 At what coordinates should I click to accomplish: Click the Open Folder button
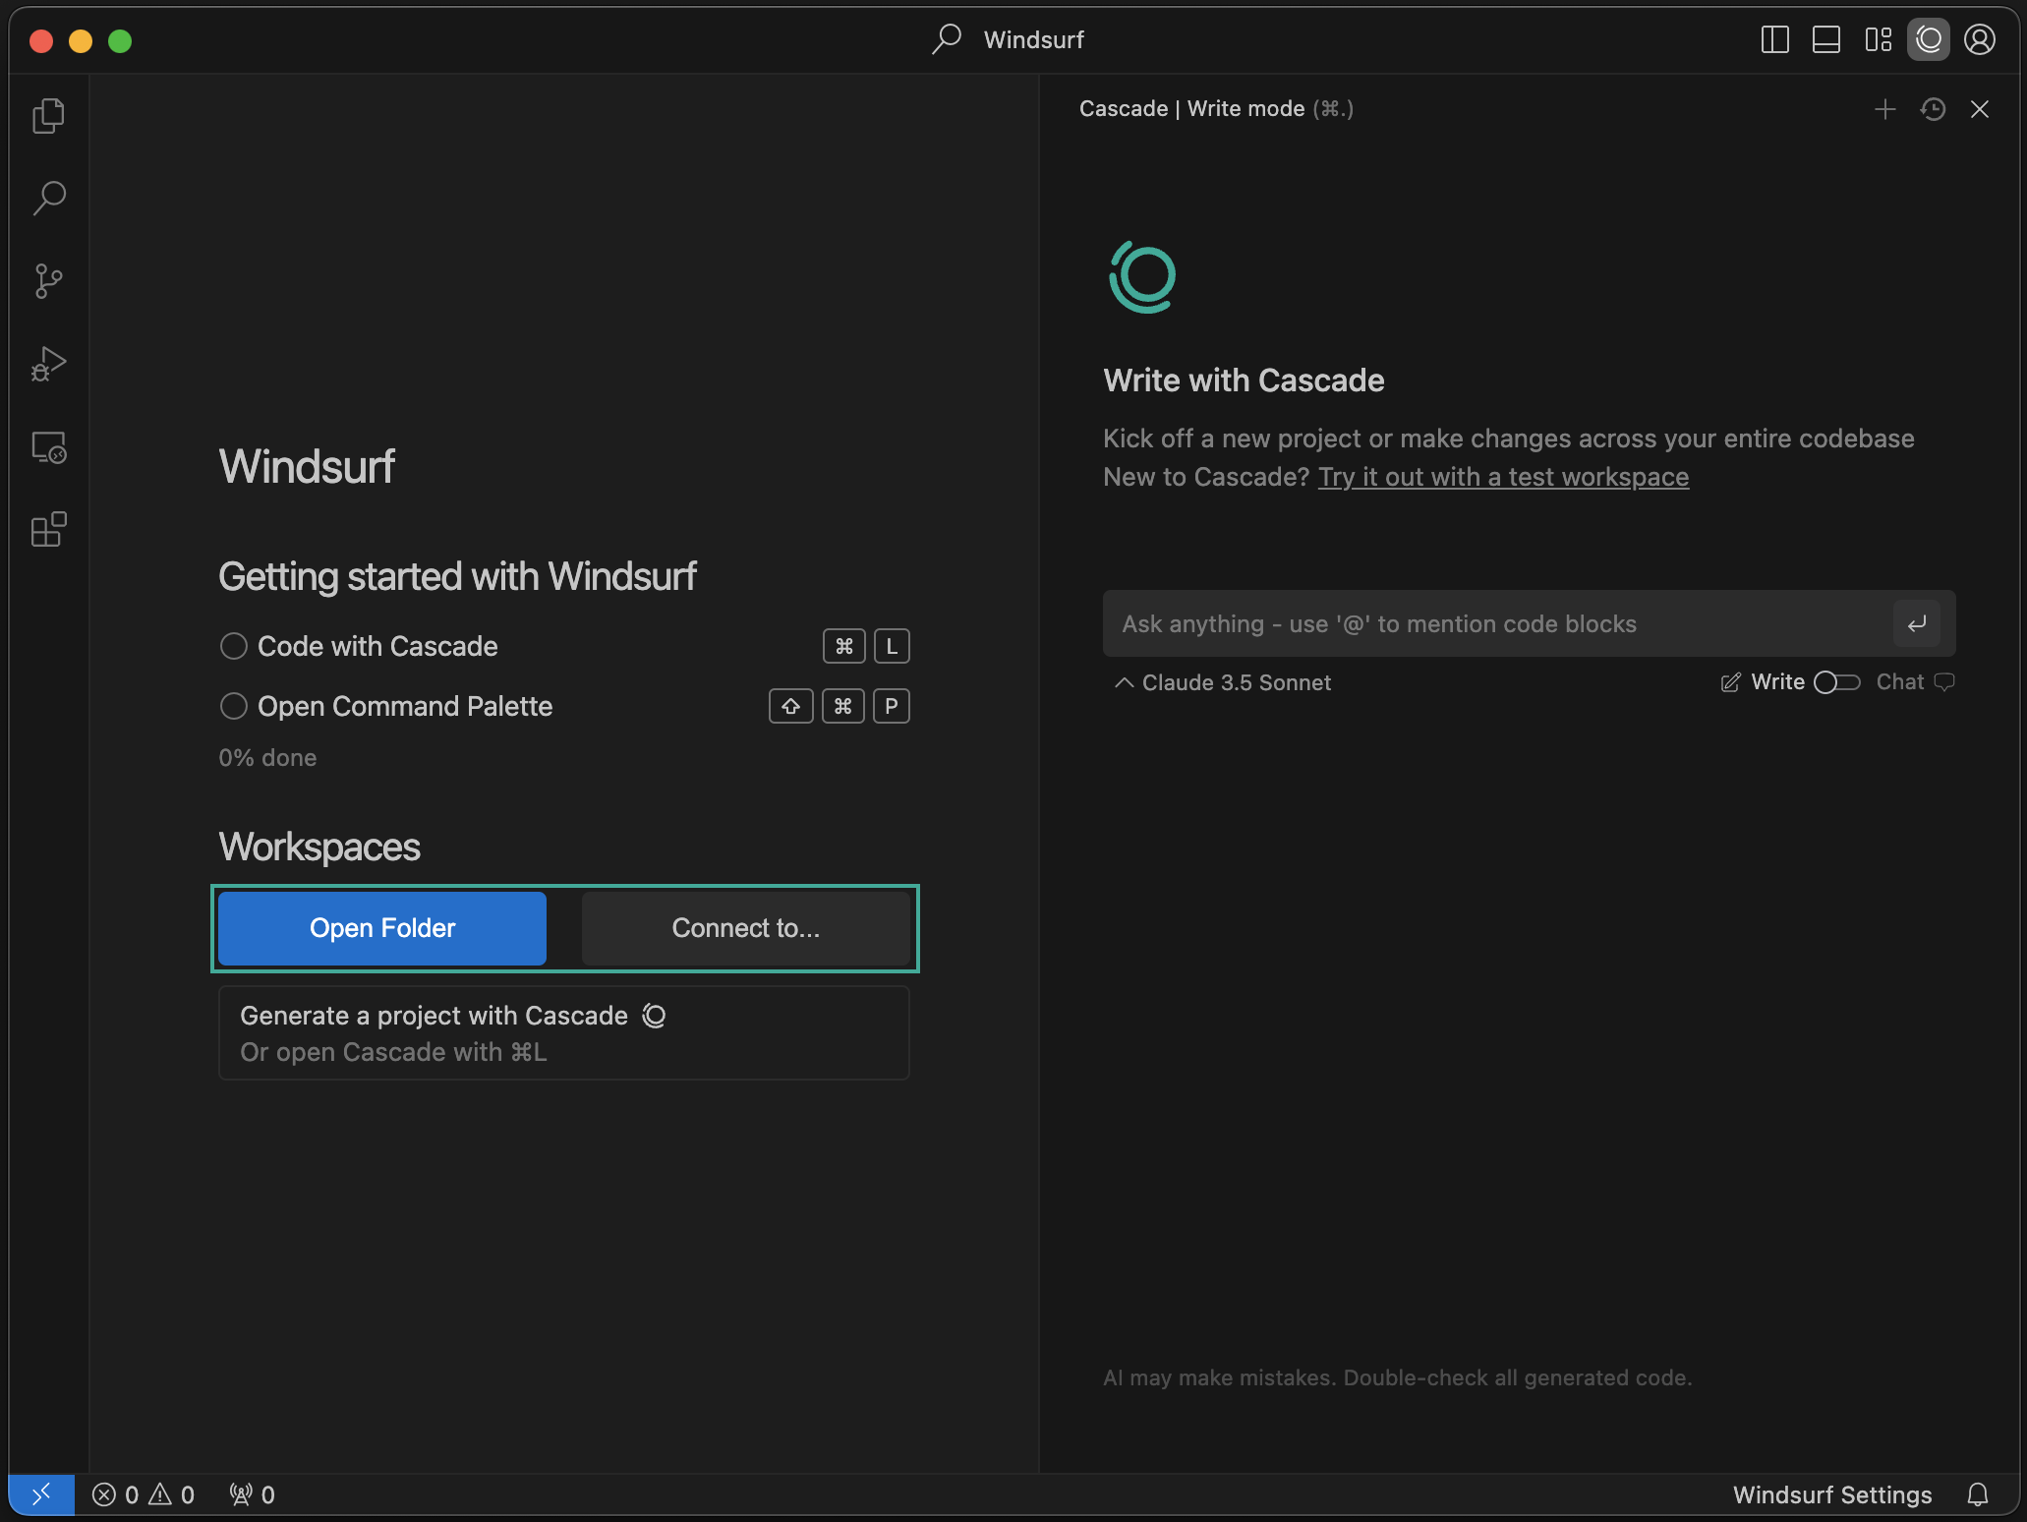tap(381, 928)
